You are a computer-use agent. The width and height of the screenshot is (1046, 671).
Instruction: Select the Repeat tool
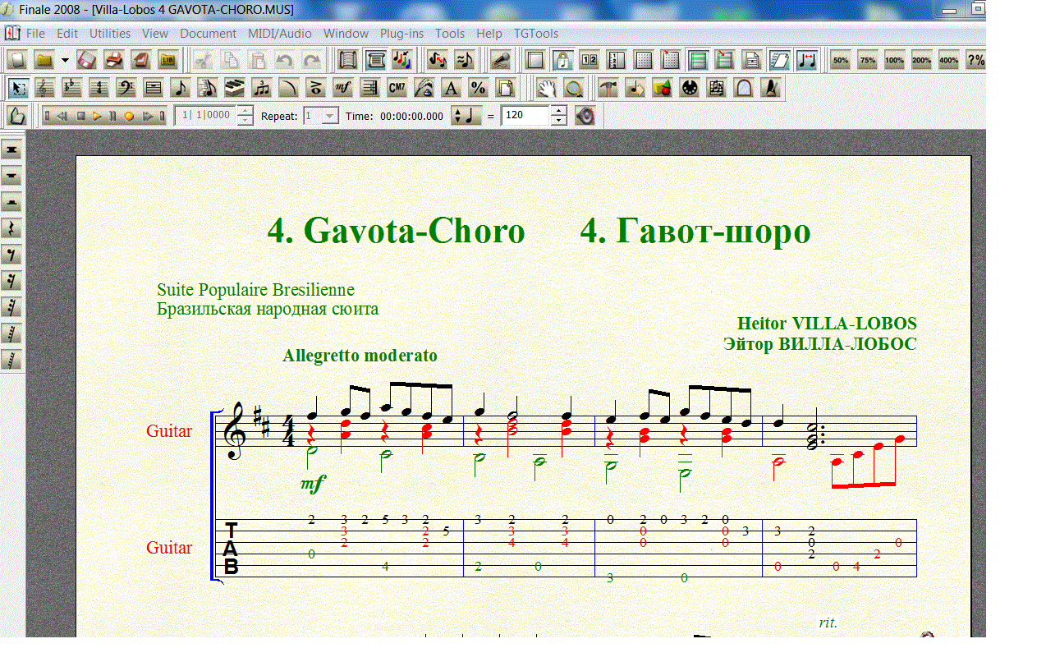tap(369, 88)
